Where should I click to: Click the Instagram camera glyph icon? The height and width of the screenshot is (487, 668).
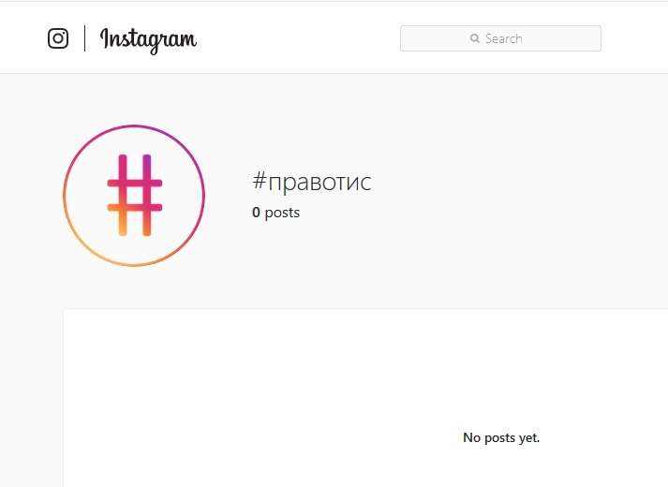tap(58, 38)
